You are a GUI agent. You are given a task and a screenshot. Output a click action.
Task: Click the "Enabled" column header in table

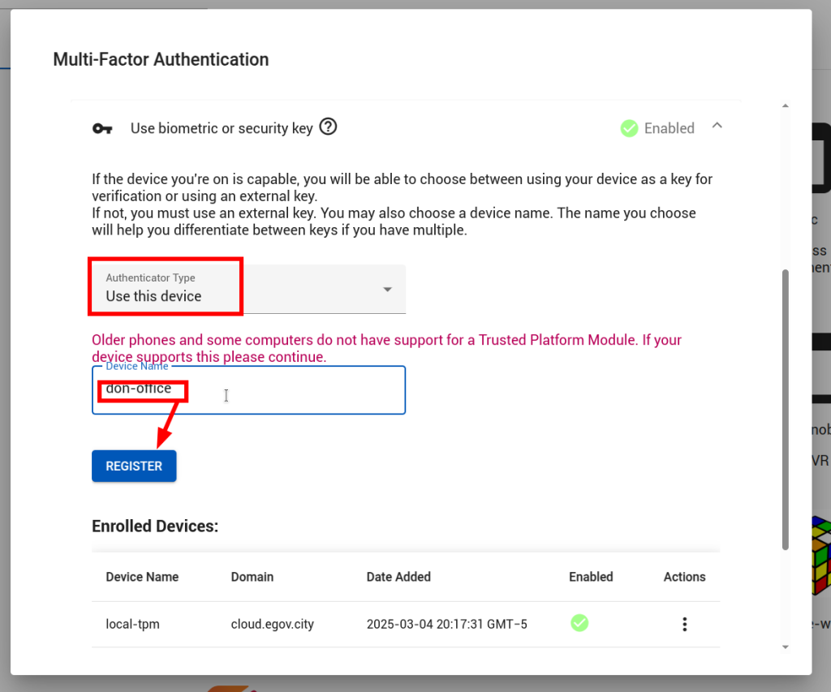(591, 577)
